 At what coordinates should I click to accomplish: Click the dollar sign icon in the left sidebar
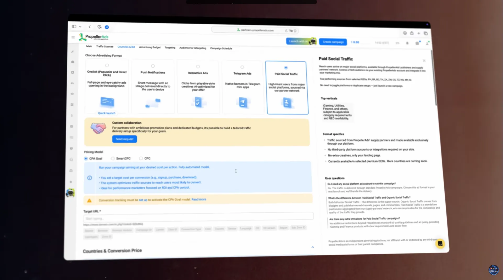coord(72,116)
